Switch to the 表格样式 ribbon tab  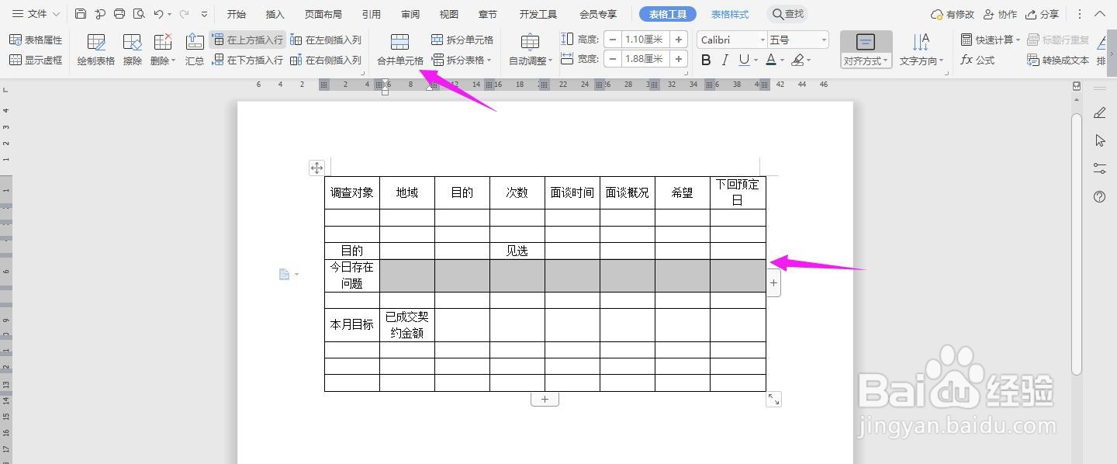point(728,13)
